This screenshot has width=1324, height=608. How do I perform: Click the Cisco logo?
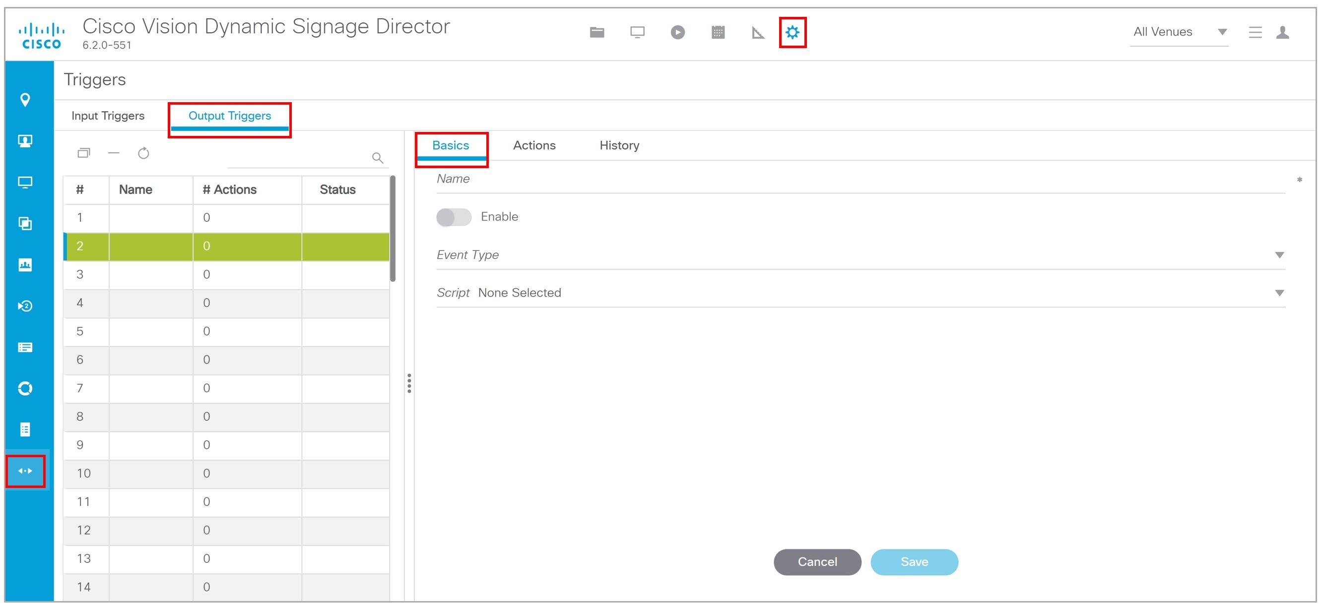tap(42, 35)
